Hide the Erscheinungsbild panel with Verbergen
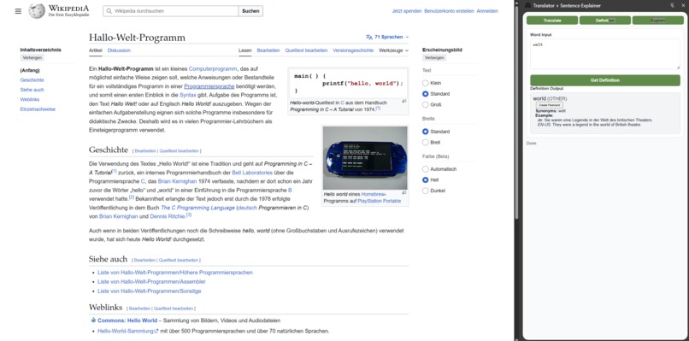The width and height of the screenshot is (689, 341). coord(434,57)
